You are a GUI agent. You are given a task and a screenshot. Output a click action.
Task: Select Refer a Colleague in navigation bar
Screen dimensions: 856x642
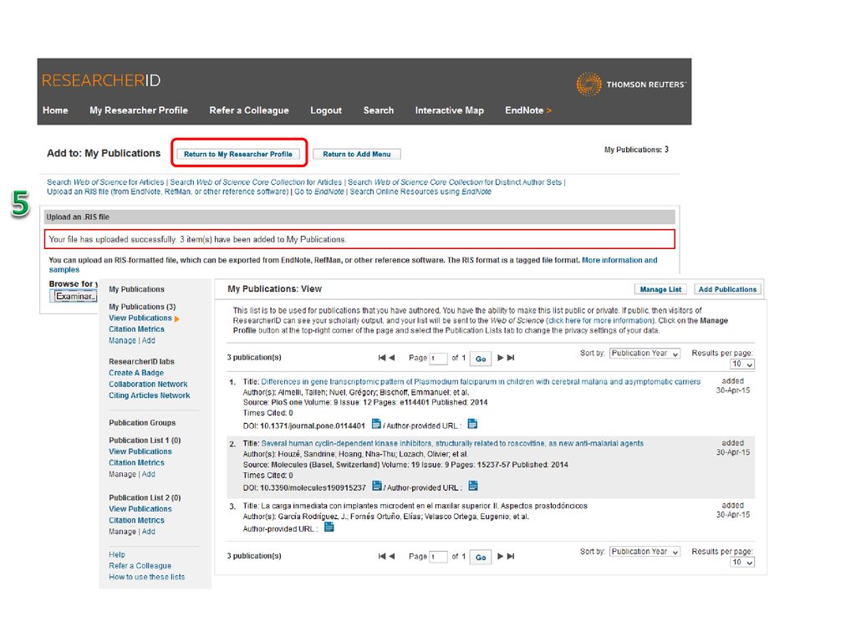pos(249,110)
